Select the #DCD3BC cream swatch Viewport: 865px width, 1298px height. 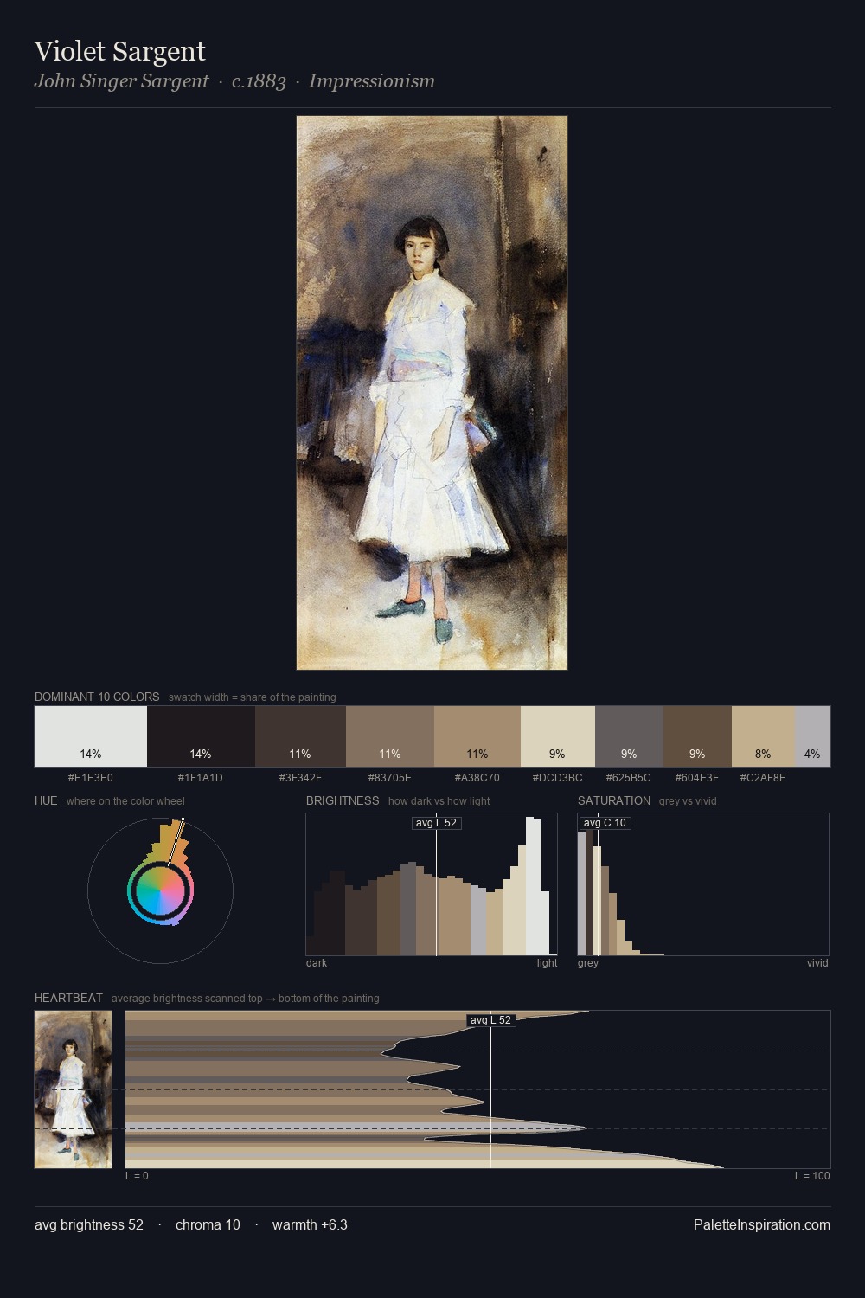[x=558, y=736]
